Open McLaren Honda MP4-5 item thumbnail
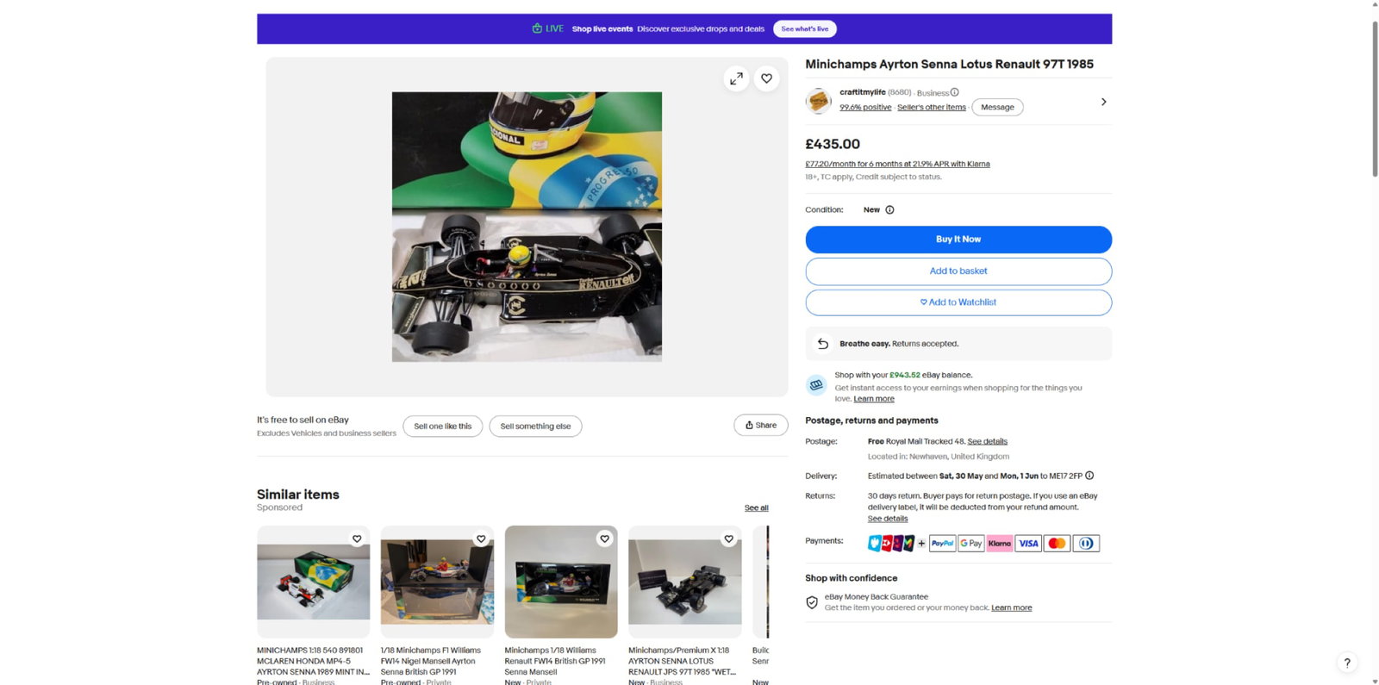Image resolution: width=1379 pixels, height=685 pixels. point(314,582)
